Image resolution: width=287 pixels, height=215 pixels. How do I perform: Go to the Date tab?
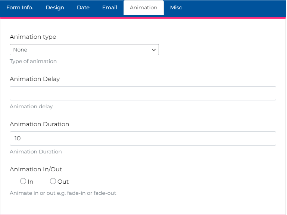(83, 7)
